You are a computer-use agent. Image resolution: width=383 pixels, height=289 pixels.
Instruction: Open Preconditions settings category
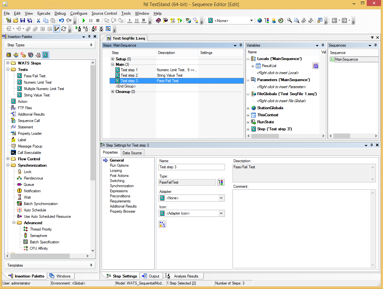(120, 196)
